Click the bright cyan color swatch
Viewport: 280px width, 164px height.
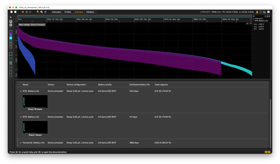11,38
